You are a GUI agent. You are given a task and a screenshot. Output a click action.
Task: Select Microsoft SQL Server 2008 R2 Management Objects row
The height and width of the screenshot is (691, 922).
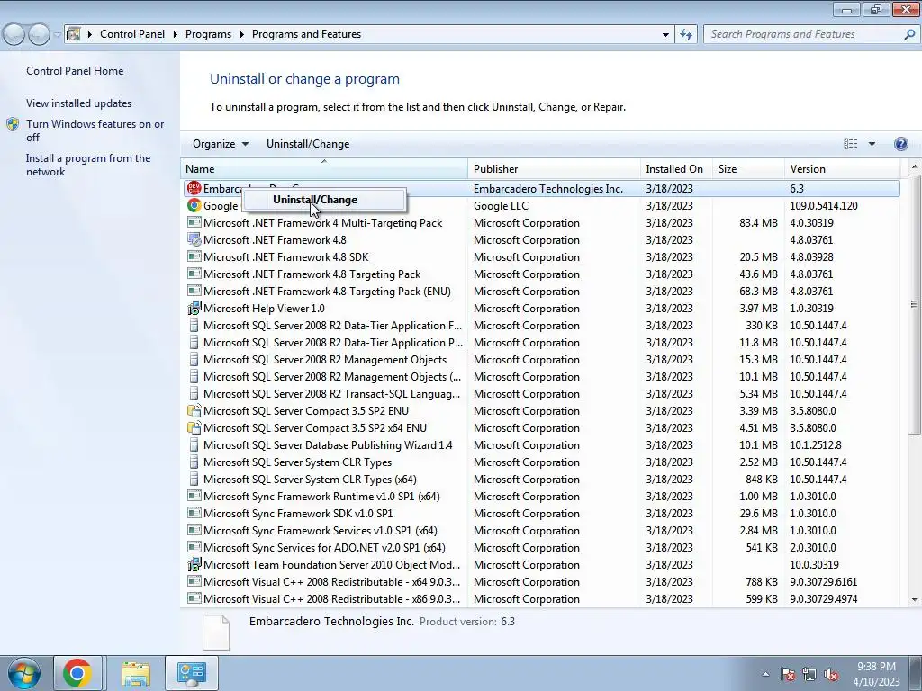pyautogui.click(x=540, y=359)
